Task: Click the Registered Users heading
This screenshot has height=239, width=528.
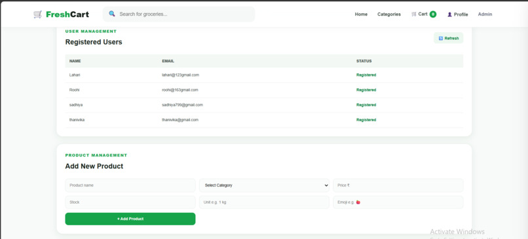Action: (x=94, y=42)
